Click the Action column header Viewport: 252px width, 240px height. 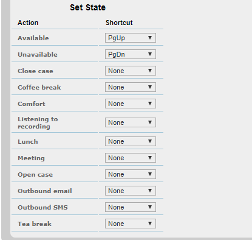pos(28,23)
